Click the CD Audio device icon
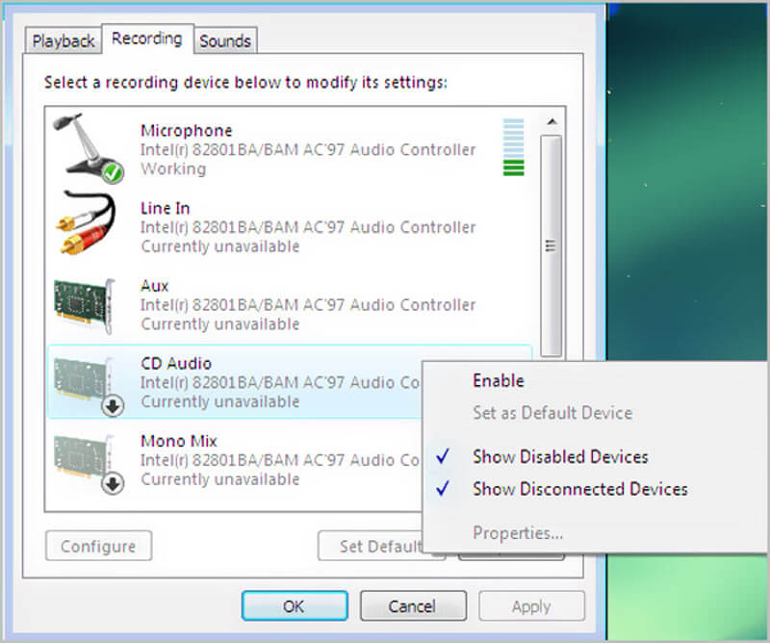Viewport: 770px width, 643px height. pyautogui.click(x=87, y=381)
